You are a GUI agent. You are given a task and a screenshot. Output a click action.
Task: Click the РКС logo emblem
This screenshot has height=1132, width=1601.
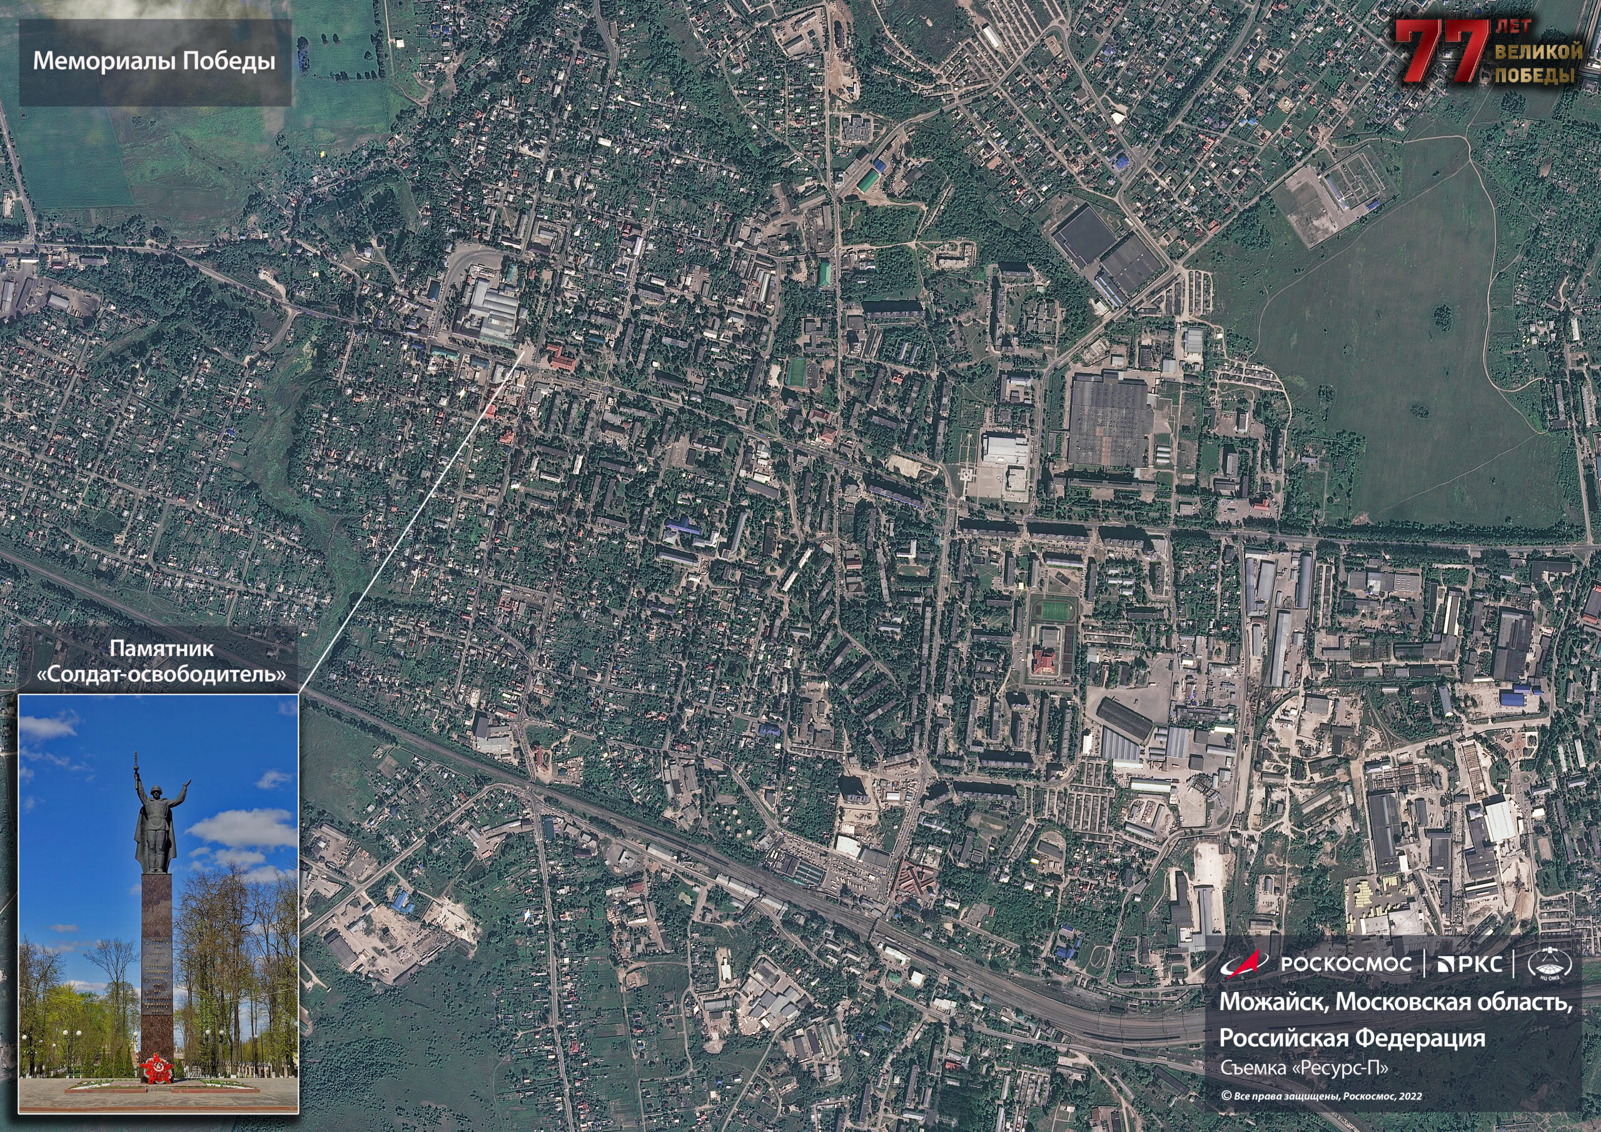pyautogui.click(x=1445, y=965)
